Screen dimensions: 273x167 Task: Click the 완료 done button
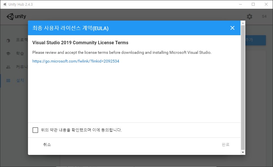coord(226,144)
